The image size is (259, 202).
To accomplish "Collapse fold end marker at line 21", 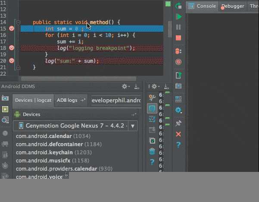I will (19, 67).
